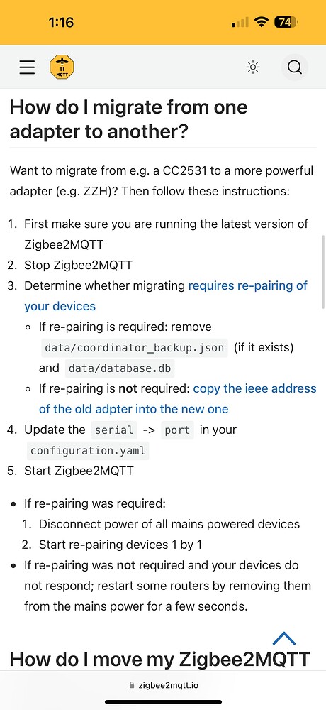The height and width of the screenshot is (710, 326).
Task: Tap the data/coordinator_backup.json code text
Action: point(134,348)
